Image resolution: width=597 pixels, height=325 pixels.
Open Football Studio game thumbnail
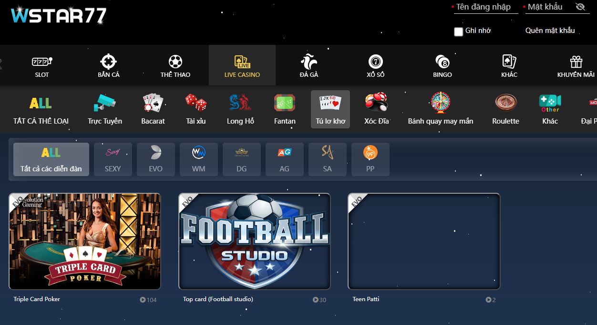pyautogui.click(x=255, y=241)
